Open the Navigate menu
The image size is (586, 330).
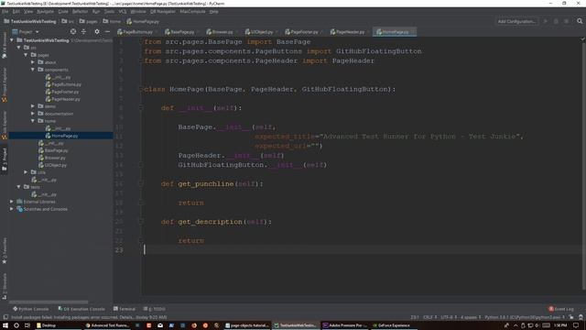point(45,12)
